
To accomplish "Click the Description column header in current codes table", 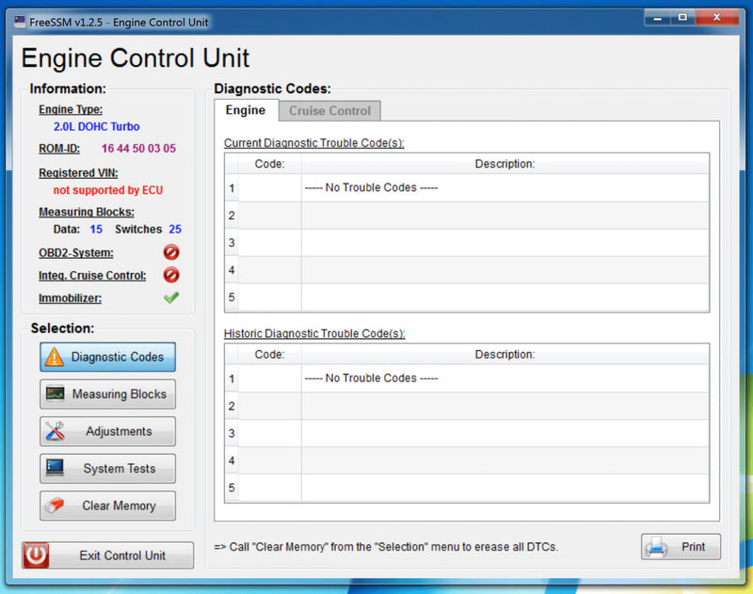I will pyautogui.click(x=505, y=164).
